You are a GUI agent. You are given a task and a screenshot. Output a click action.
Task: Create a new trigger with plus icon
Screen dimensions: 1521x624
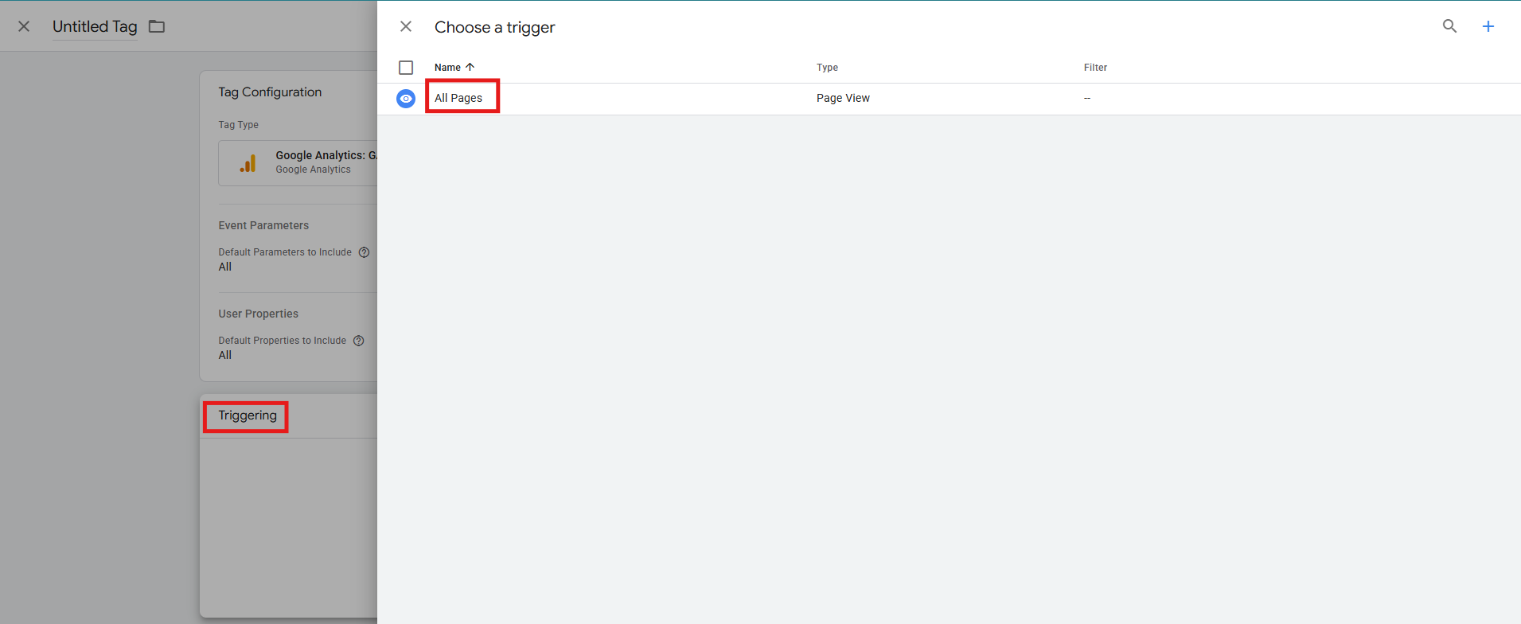1488,26
